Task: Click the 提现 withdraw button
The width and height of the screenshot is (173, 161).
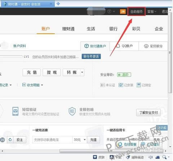Action: (x=52, y=72)
